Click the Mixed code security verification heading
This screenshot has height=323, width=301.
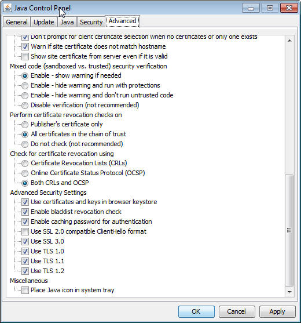(x=89, y=66)
